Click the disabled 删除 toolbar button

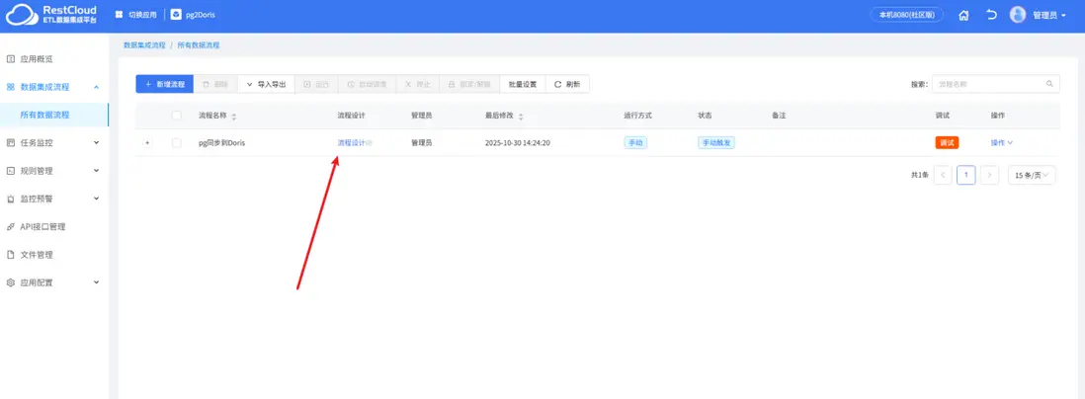pyautogui.click(x=215, y=84)
